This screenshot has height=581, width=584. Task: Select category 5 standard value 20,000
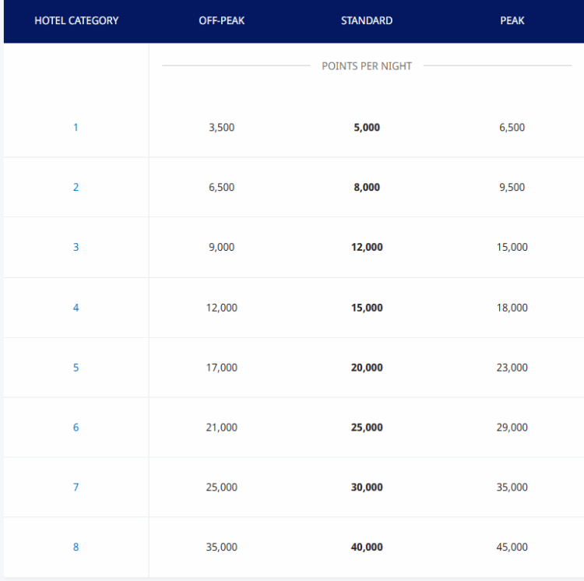click(367, 368)
